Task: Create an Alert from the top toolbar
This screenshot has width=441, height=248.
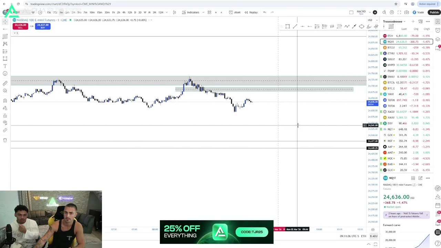Action: click(235, 12)
